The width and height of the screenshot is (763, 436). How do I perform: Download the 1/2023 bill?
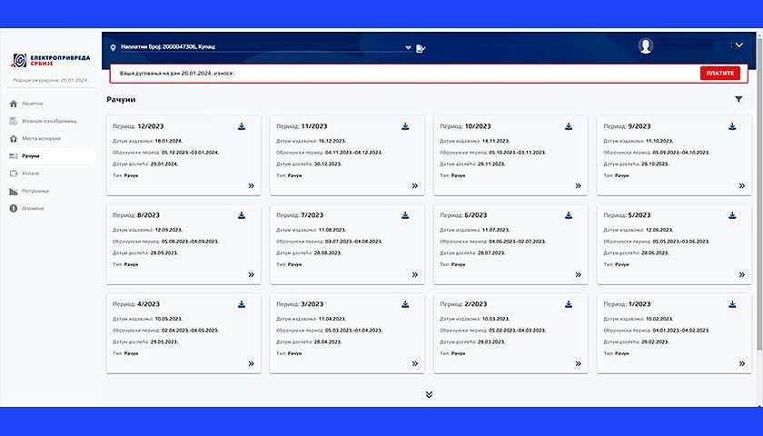[732, 304]
